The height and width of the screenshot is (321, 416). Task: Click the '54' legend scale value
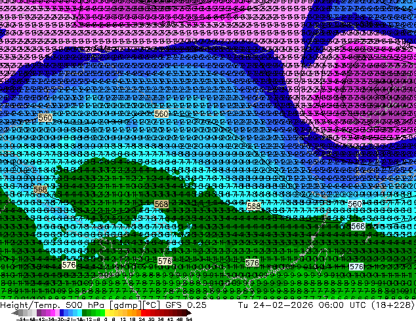(188, 319)
